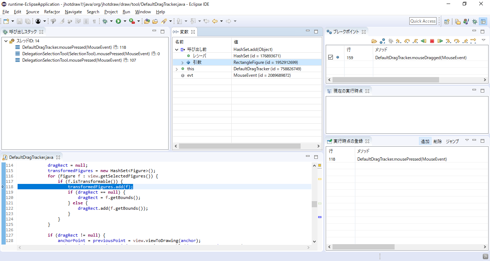The width and height of the screenshot is (490, 261).
Task: Select the evt variable row
Action: [247, 75]
